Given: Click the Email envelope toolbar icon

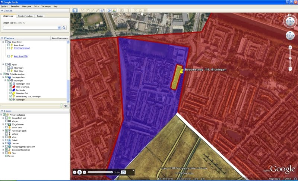Looking at the screenshot, I should click(x=135, y=10).
